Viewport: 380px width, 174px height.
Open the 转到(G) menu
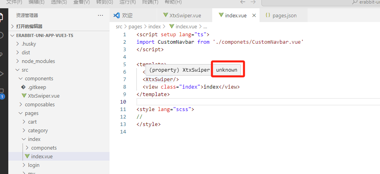click(104, 2)
